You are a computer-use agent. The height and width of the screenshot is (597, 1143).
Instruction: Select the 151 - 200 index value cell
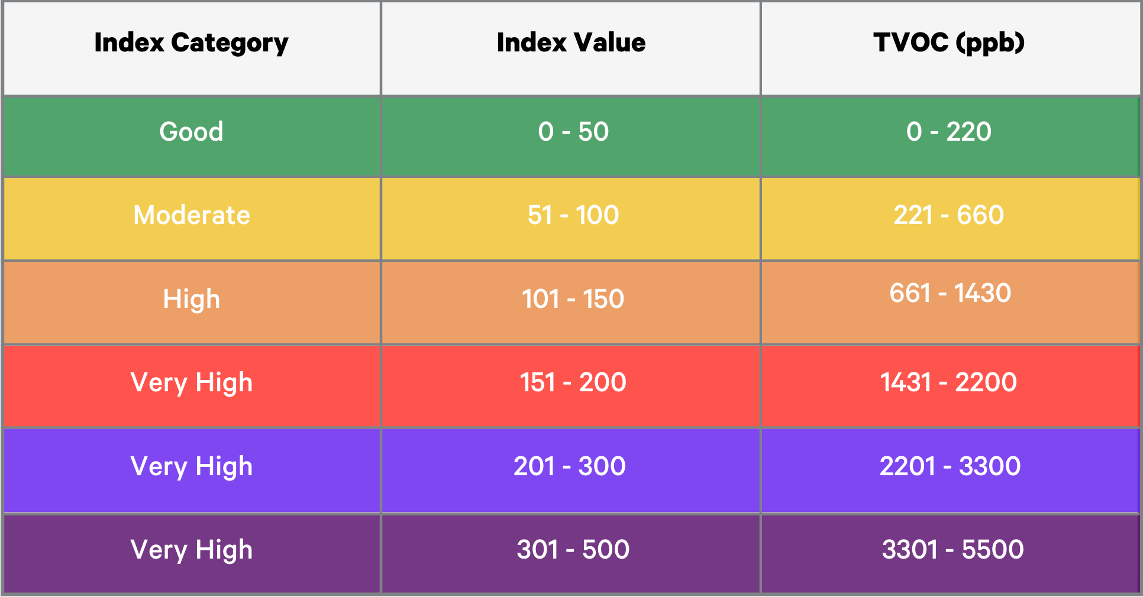pos(573,382)
